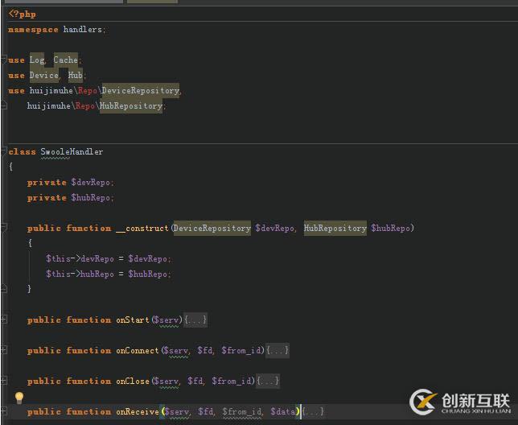Viewport: 518px width, 425px height.
Task: Expand the folded onConnect function body
Action: (277, 351)
